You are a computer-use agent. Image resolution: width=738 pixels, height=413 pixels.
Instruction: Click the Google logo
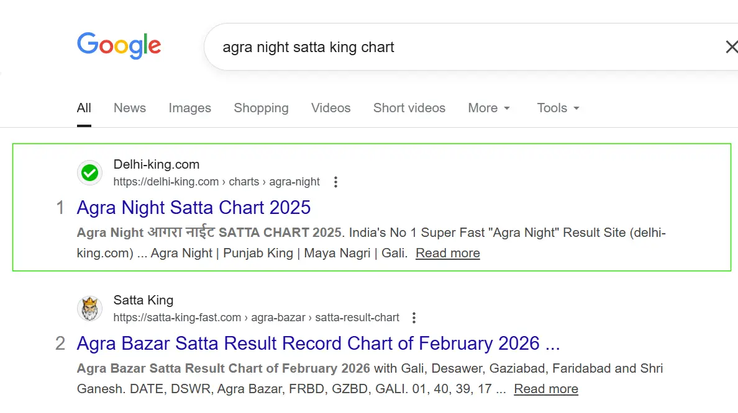coord(119,46)
